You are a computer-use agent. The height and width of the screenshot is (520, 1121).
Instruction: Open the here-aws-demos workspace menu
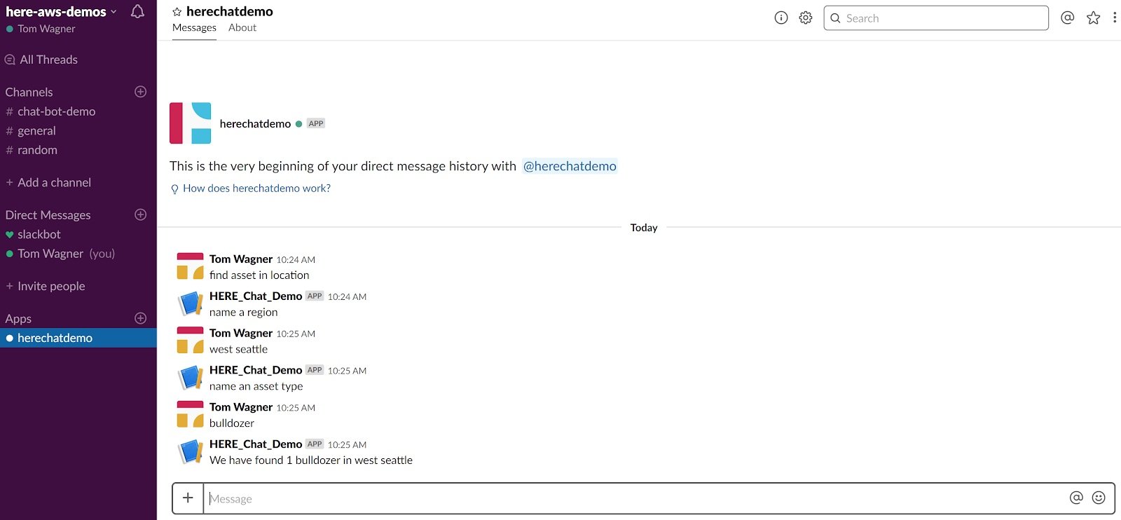tap(61, 11)
